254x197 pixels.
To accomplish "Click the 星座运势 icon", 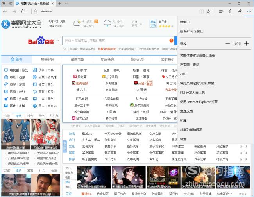I will tap(153, 24).
